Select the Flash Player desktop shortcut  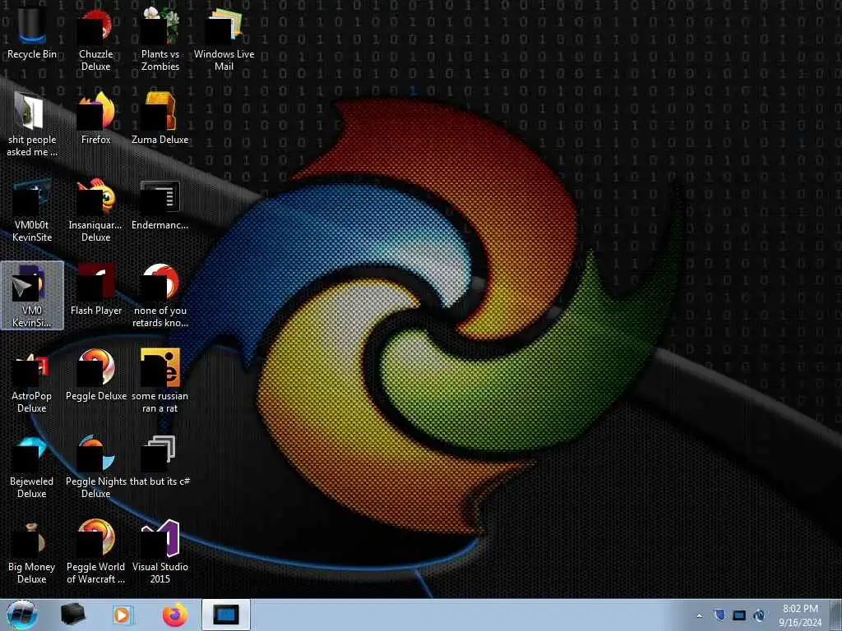click(95, 288)
